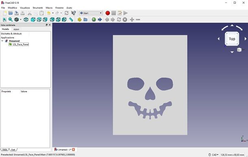248x157 pixels.
Task: Set the isometric view cube icon
Action: click(x=26, y=19)
